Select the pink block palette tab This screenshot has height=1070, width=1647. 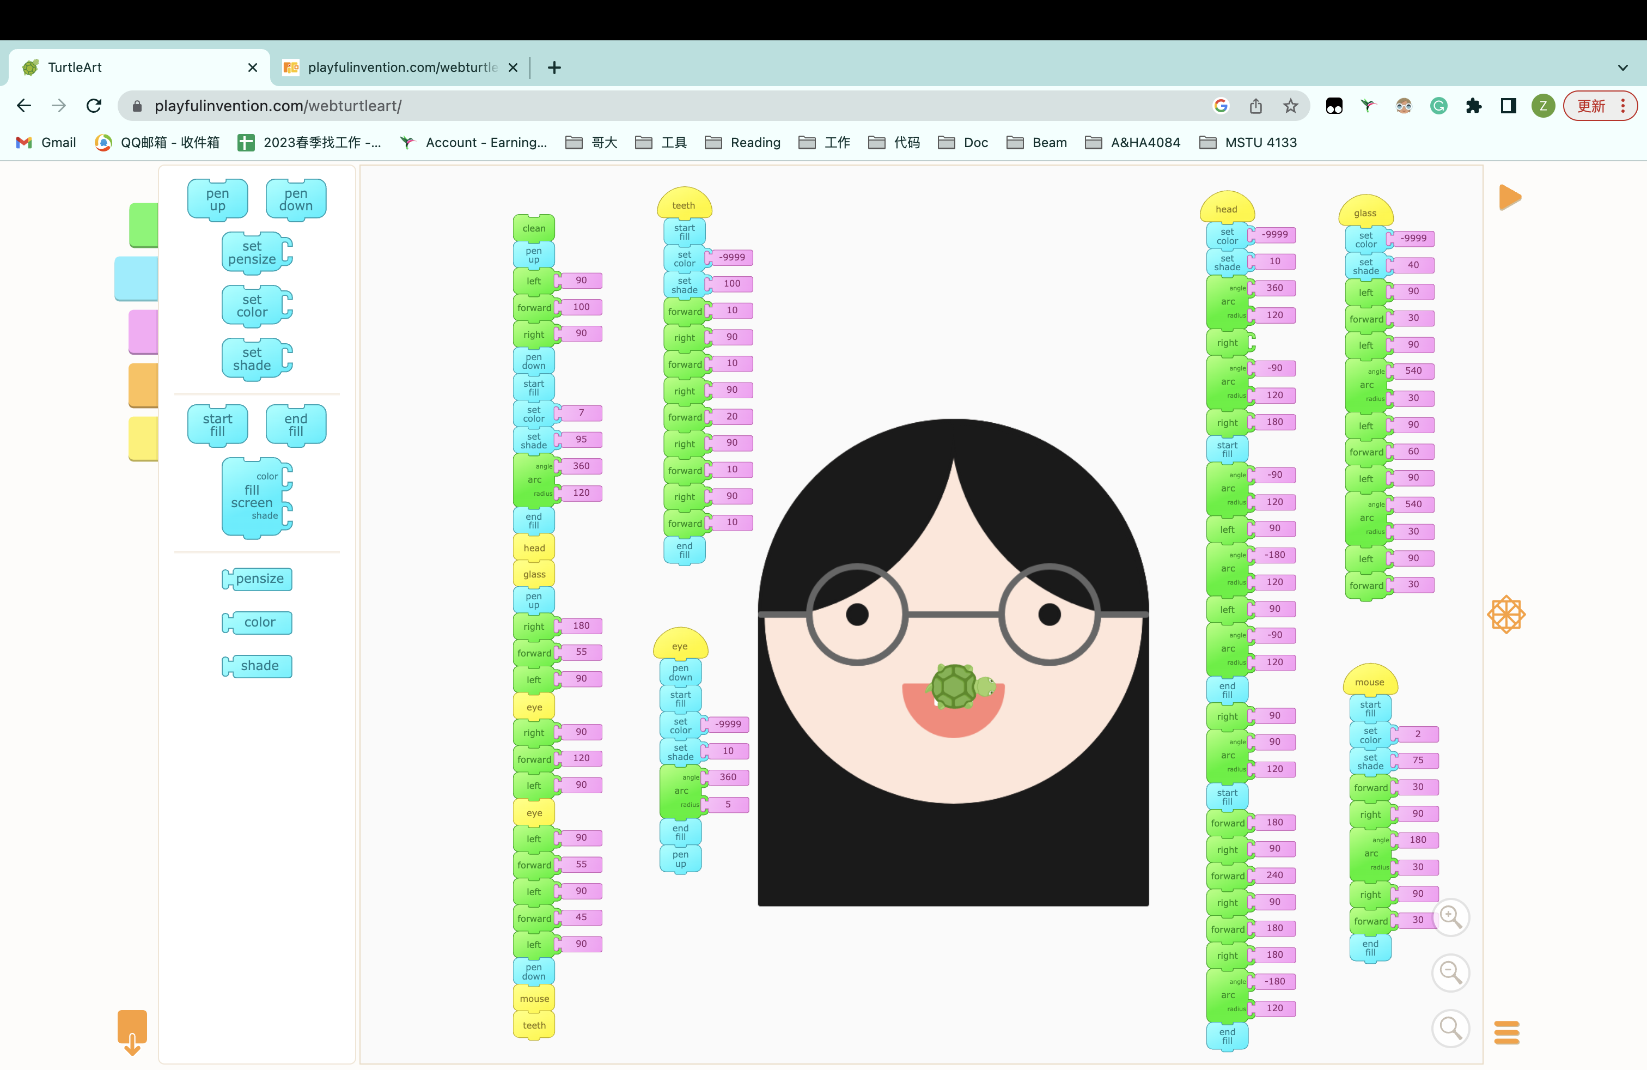pyautogui.click(x=143, y=332)
